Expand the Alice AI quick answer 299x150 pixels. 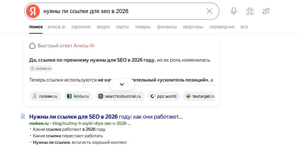point(122,84)
